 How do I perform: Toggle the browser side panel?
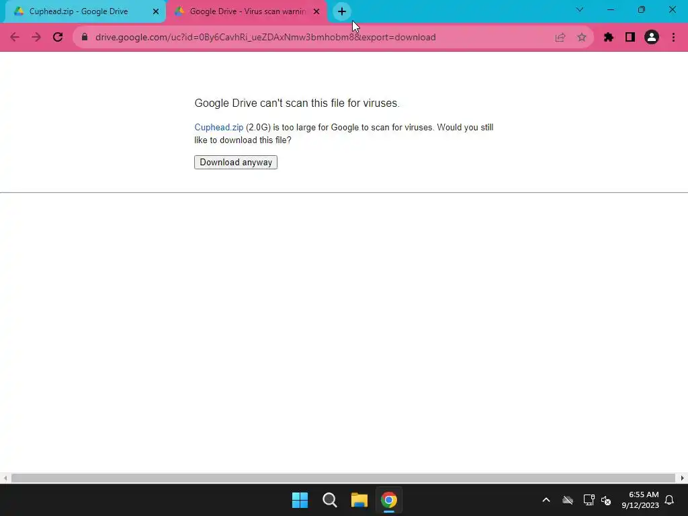tap(630, 38)
